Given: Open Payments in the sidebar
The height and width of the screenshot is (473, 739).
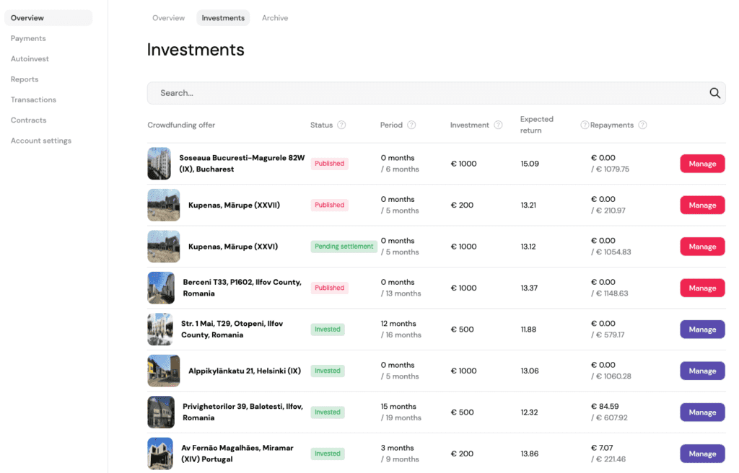Looking at the screenshot, I should (28, 38).
